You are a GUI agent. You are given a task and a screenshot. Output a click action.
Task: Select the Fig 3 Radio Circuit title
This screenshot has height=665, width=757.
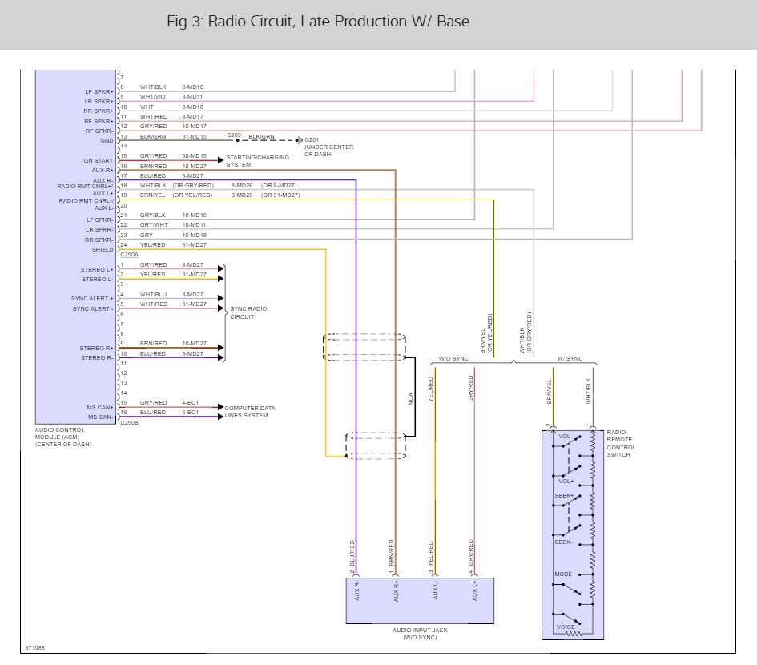point(318,22)
